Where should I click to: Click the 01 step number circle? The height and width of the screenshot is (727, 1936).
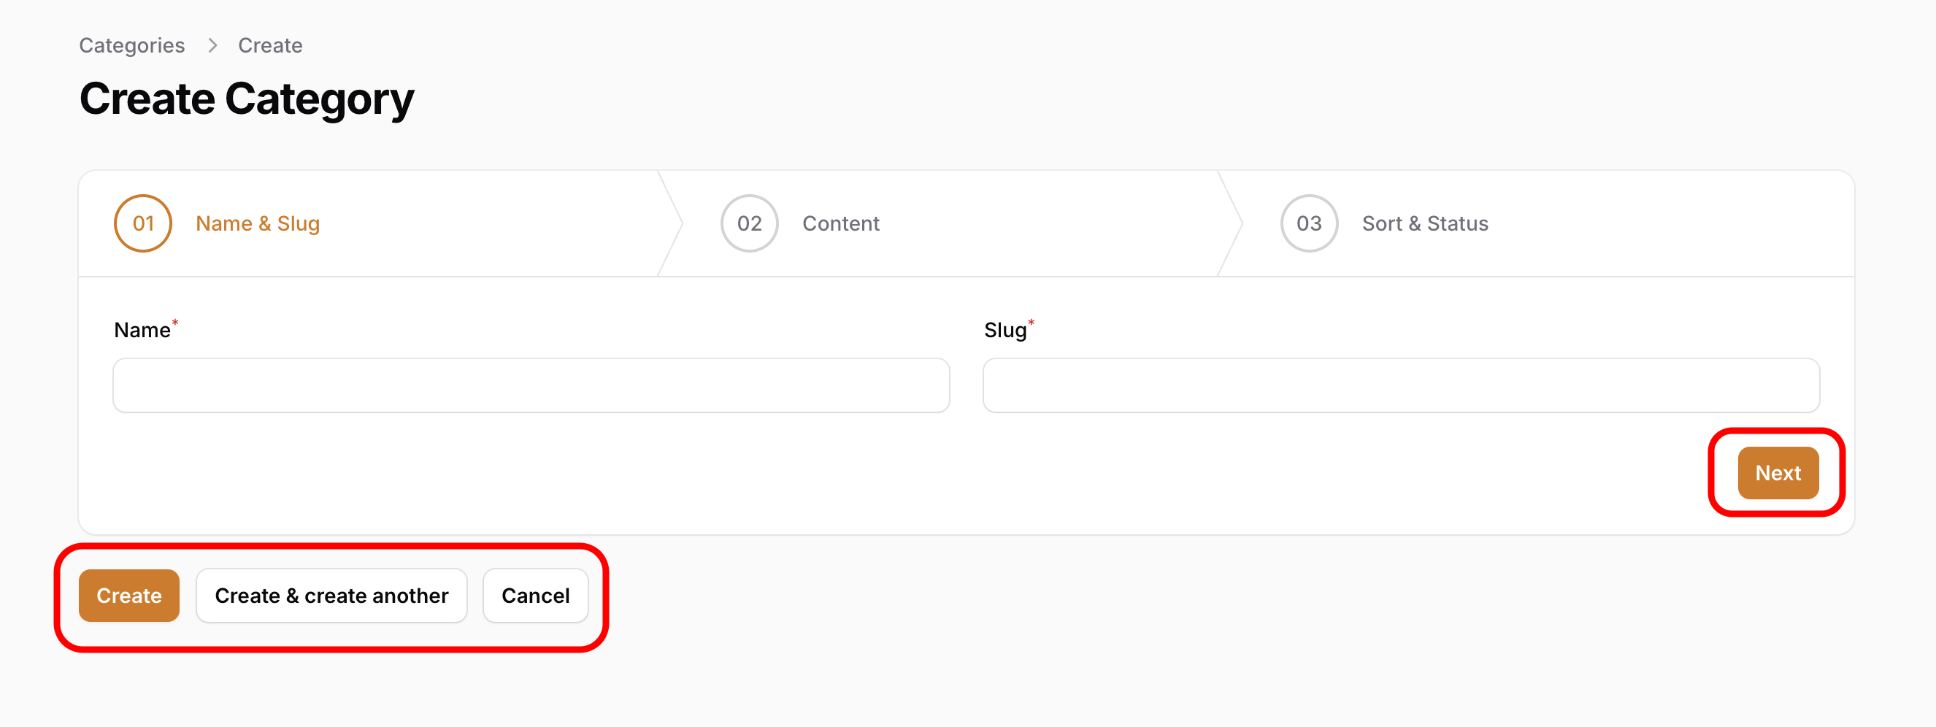tap(143, 223)
